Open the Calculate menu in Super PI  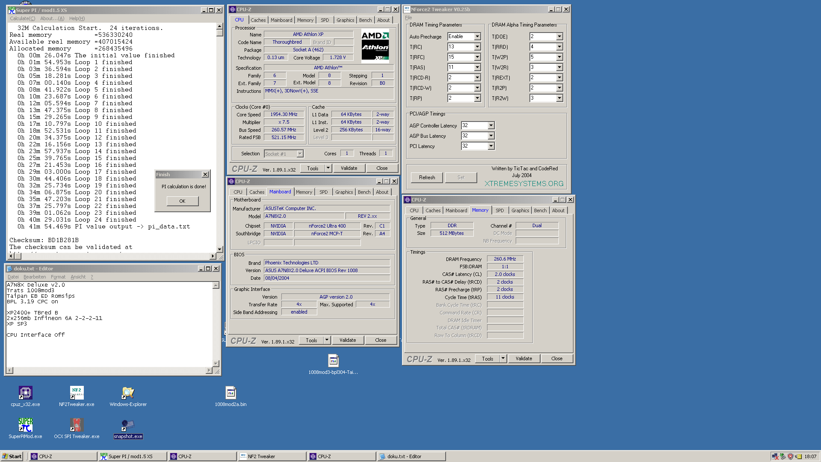pos(23,18)
